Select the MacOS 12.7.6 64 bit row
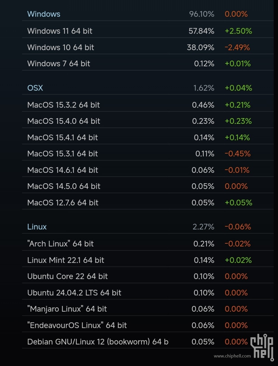278x366 pixels. click(x=148, y=203)
